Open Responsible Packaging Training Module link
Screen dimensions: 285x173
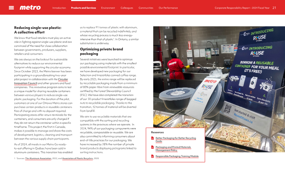point(177,156)
